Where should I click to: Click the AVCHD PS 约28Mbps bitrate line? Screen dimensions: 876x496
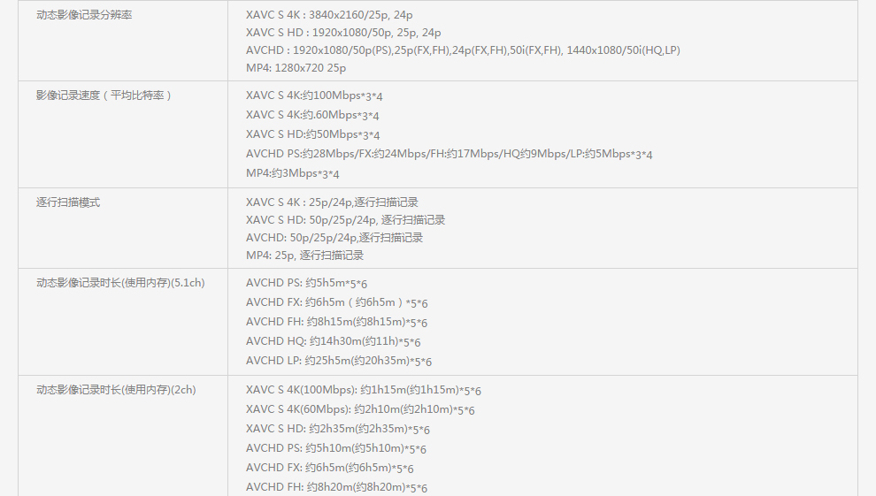pos(449,154)
